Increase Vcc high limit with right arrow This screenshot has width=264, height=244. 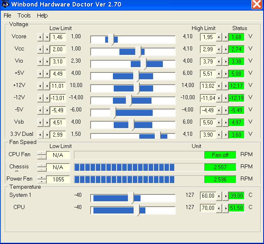225,49
